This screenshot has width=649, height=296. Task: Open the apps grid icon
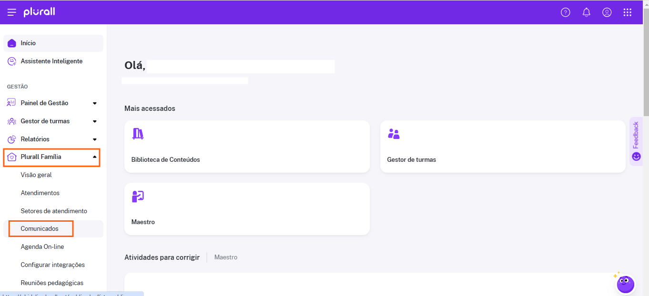628,12
